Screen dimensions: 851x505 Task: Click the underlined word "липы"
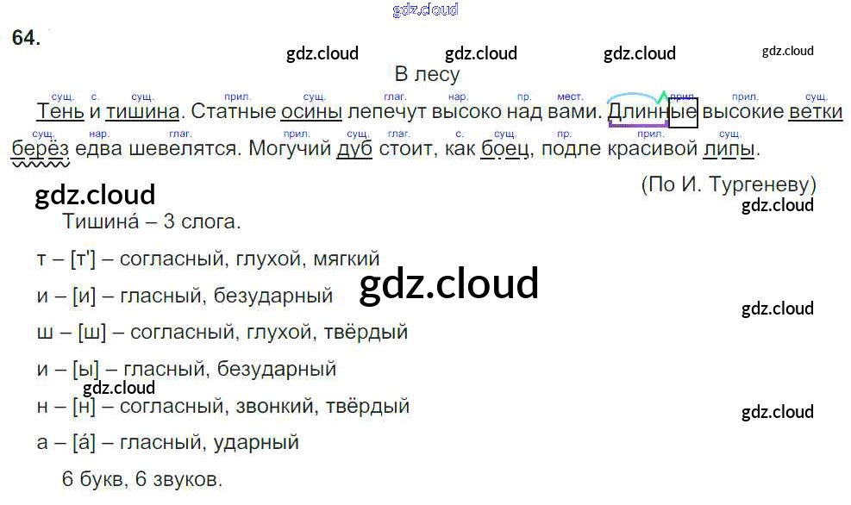pos(729,148)
